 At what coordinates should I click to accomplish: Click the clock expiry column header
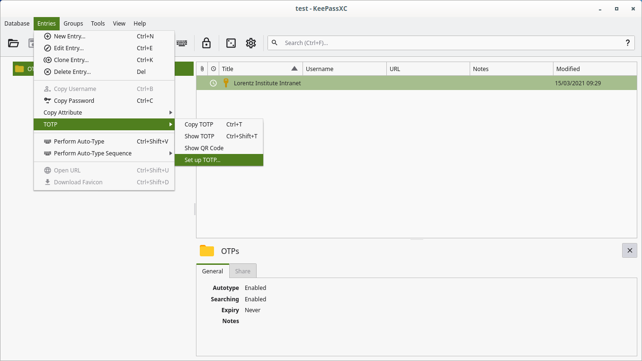coord(214,69)
